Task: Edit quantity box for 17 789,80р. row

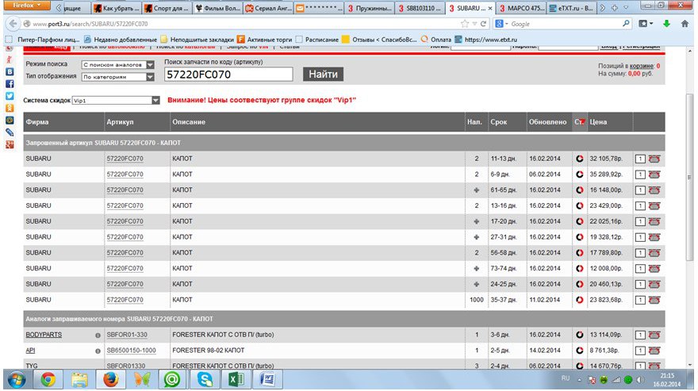Action: click(x=639, y=253)
